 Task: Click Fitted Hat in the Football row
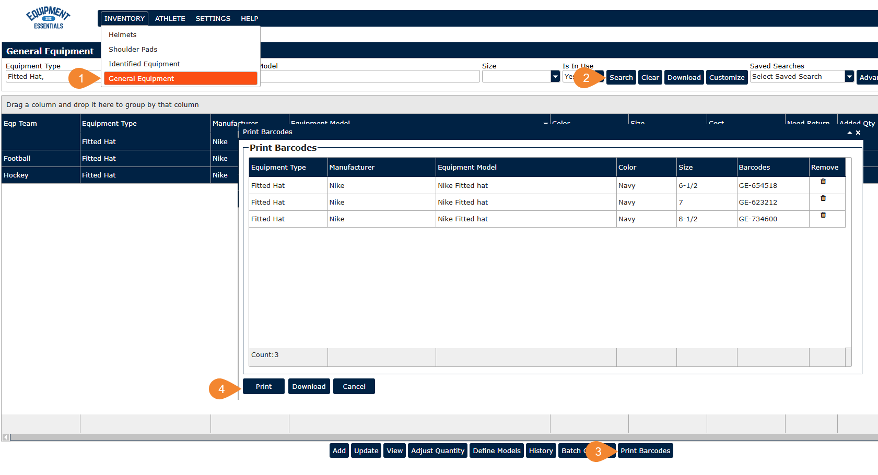tap(145, 159)
